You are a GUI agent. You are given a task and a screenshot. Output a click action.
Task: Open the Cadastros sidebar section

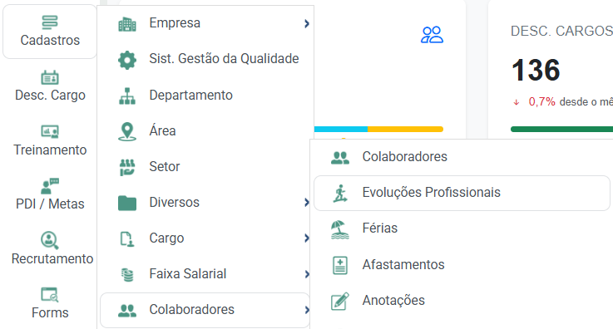click(50, 32)
